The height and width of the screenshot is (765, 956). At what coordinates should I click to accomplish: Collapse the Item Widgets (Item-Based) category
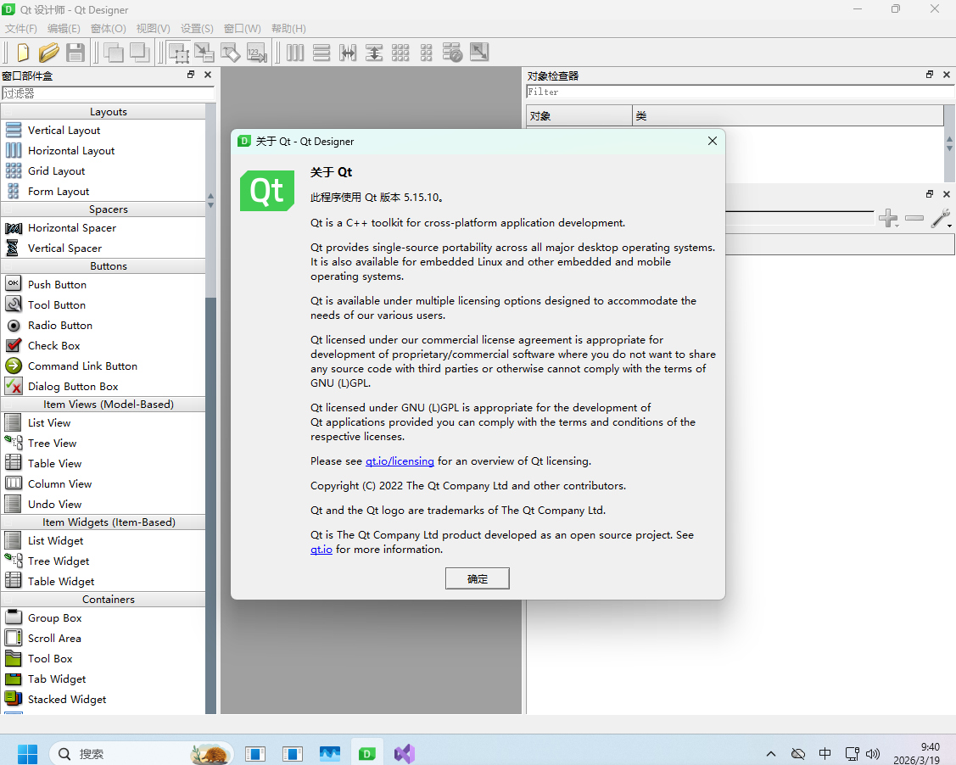103,522
